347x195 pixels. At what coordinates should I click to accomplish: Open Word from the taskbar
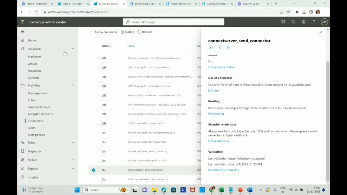[250, 190]
